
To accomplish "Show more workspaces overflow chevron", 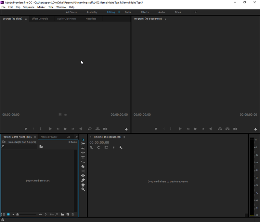I will [x=196, y=12].
